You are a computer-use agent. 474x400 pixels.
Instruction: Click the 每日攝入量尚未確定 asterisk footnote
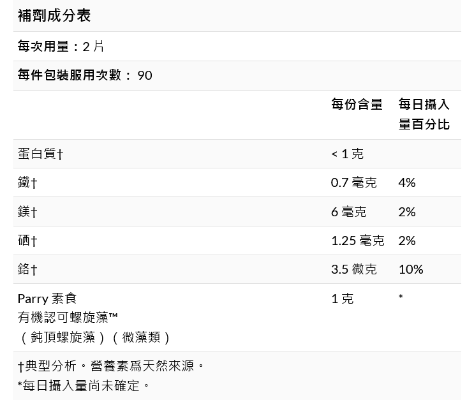(x=84, y=385)
